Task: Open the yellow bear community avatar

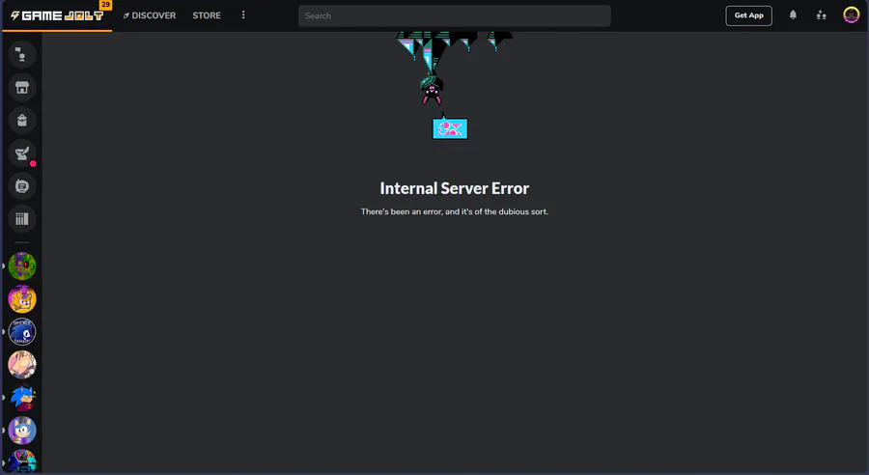Action: point(22,298)
